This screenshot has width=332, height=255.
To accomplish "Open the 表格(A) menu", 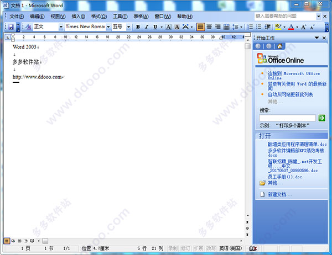I will [141, 16].
